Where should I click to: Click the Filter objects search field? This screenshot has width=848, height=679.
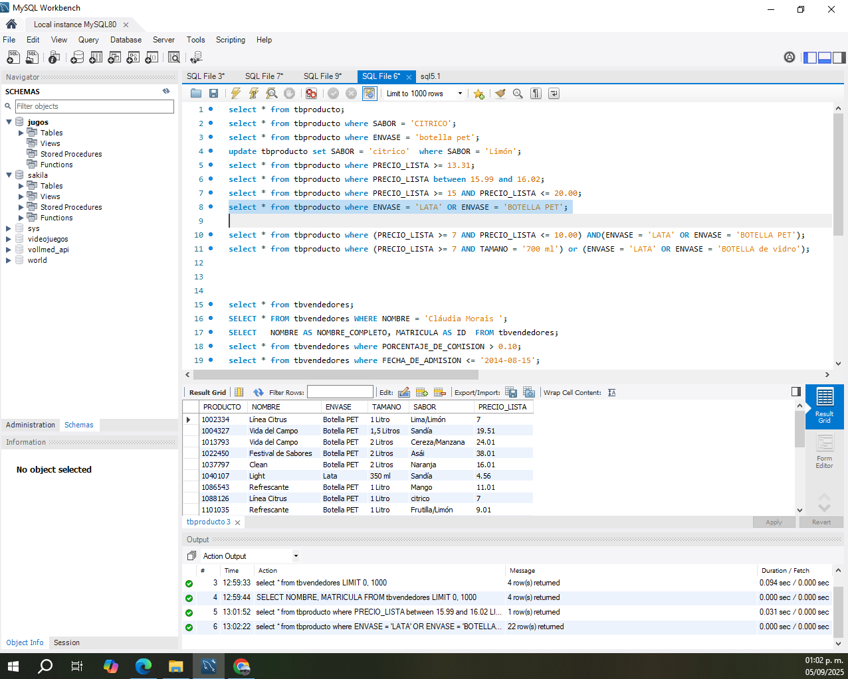click(94, 106)
